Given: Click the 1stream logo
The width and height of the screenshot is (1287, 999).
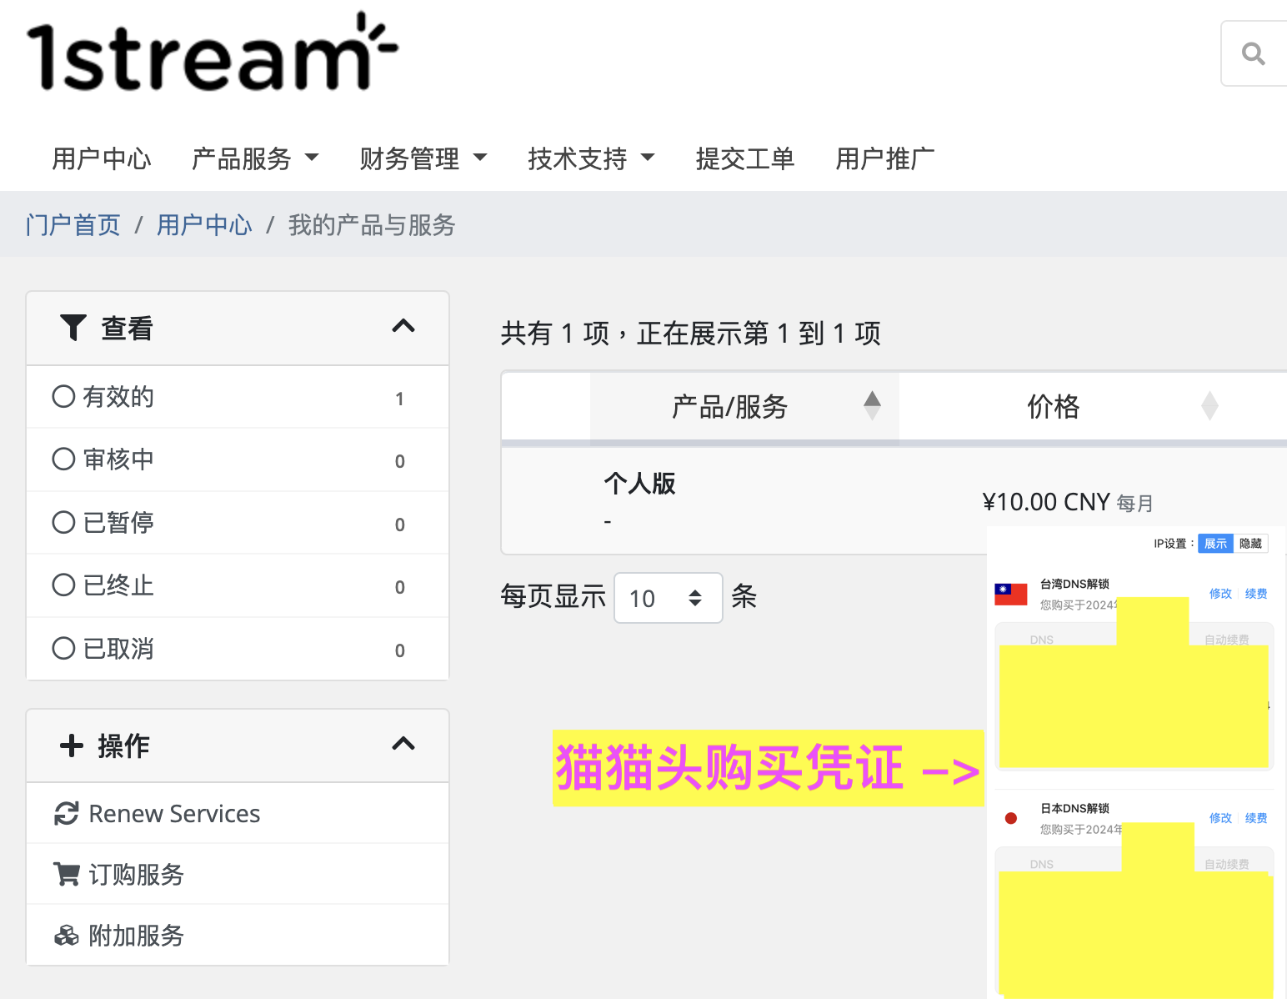Looking at the screenshot, I should (x=213, y=52).
